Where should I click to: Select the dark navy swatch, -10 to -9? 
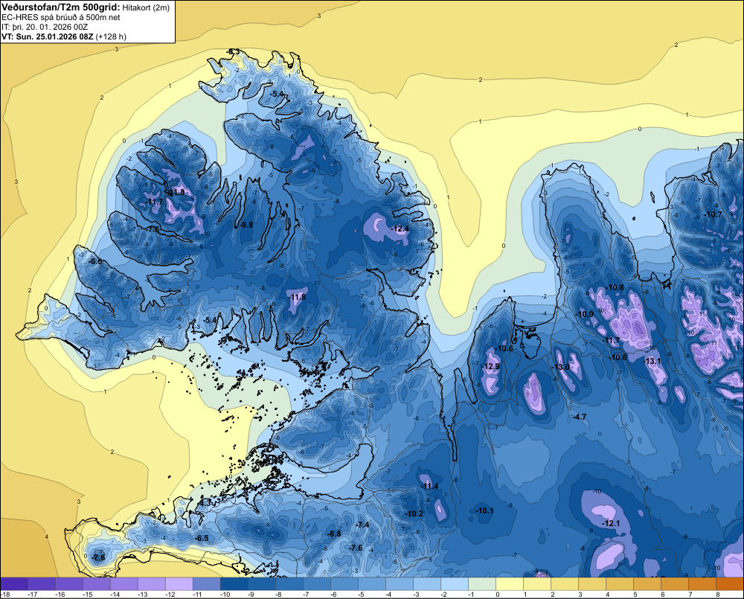tap(234, 583)
